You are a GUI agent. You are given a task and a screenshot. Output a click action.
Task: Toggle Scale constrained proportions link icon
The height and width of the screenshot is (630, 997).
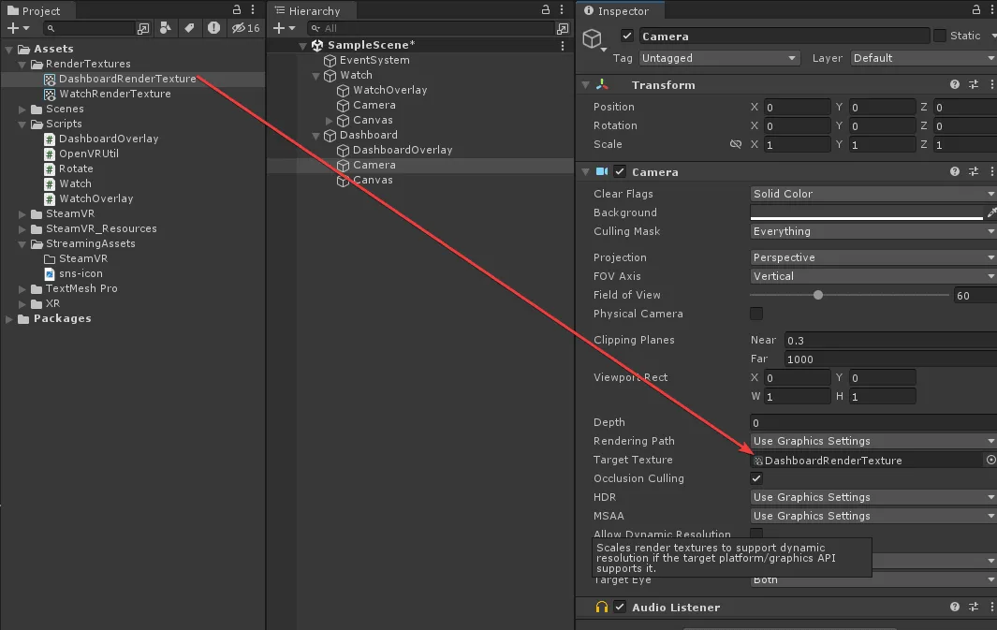click(x=736, y=144)
